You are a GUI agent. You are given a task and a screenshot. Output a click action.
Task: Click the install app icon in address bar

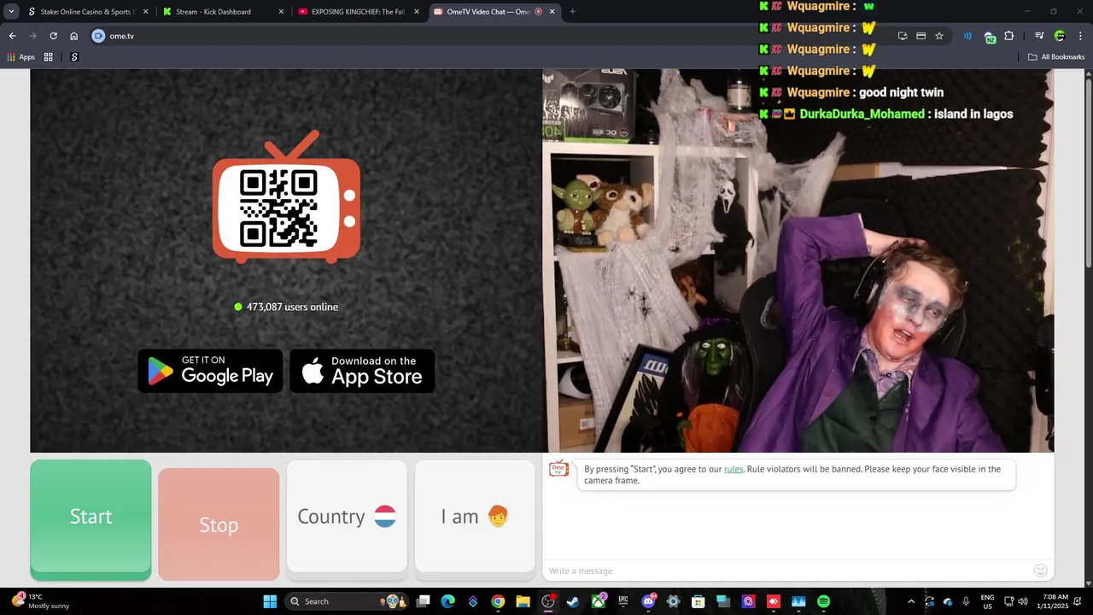coord(903,36)
